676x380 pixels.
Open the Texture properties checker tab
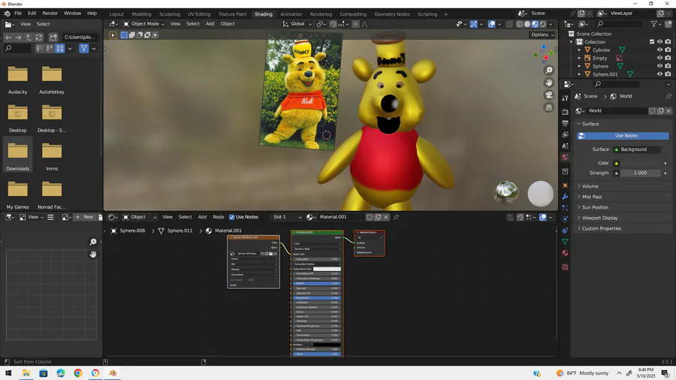coord(565,267)
